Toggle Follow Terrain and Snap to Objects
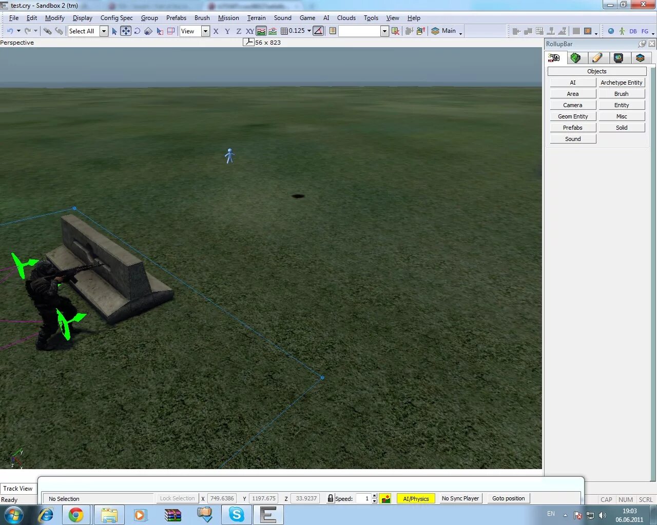Viewport: 657px width, 525px height. coord(273,31)
